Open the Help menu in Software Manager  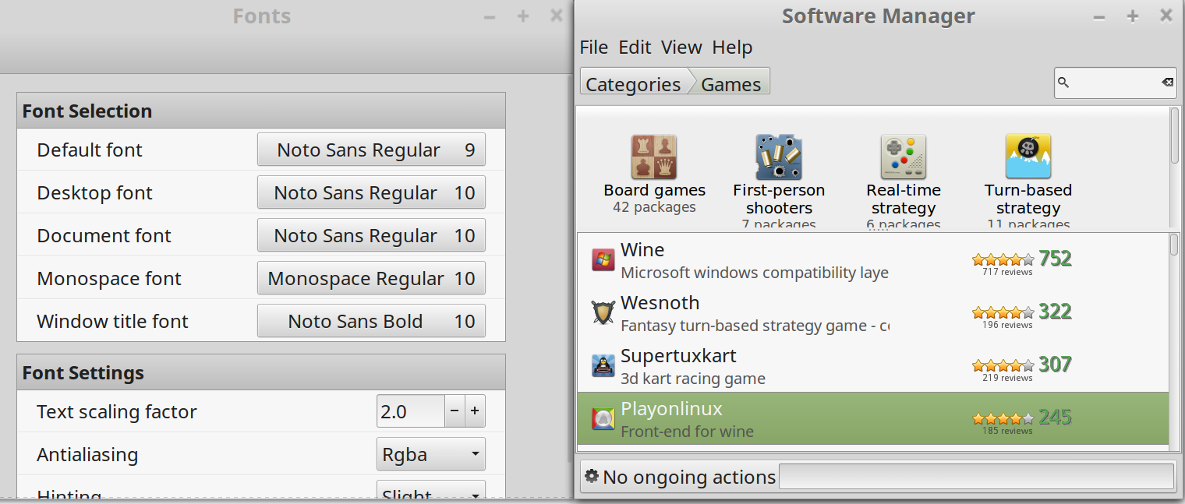point(732,48)
